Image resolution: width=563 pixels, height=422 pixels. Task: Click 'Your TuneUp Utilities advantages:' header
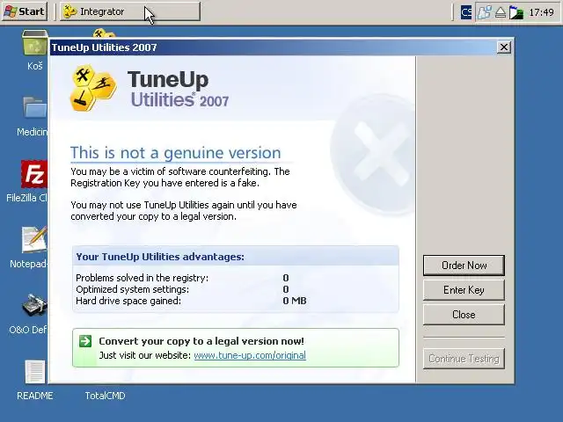click(x=160, y=257)
